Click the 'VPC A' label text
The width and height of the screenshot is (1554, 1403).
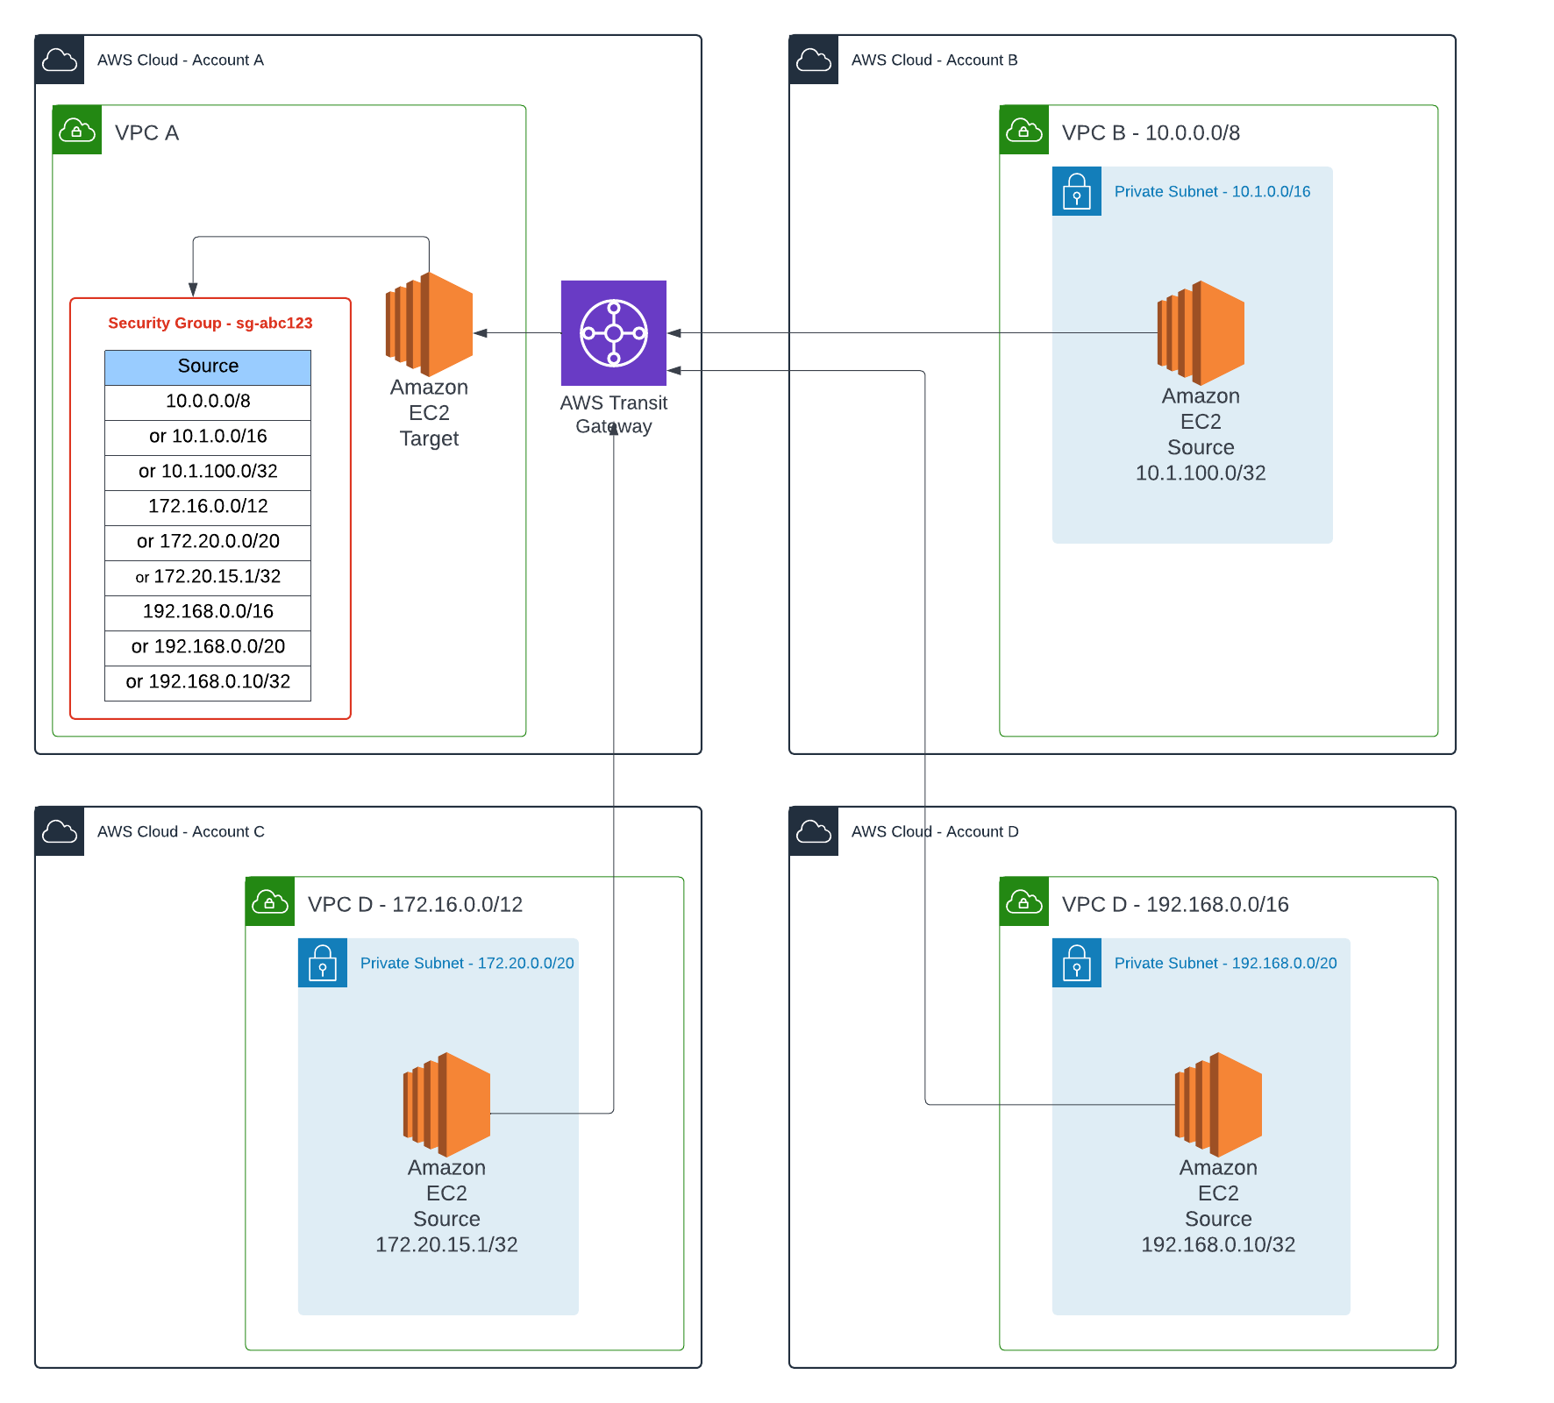(146, 132)
